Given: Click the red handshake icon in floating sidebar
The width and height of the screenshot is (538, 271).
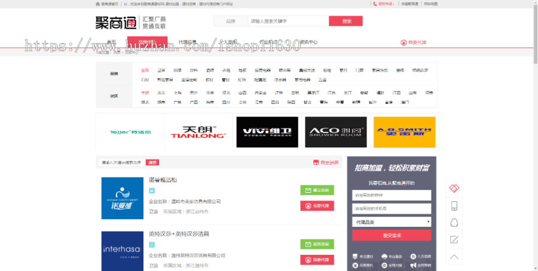Looking at the screenshot, I should click(454, 188).
